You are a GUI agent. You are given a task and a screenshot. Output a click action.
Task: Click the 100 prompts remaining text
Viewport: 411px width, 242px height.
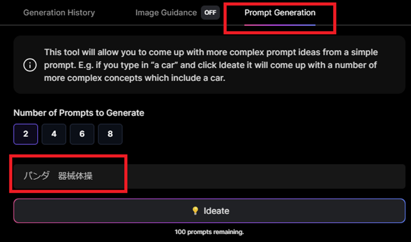point(209,232)
